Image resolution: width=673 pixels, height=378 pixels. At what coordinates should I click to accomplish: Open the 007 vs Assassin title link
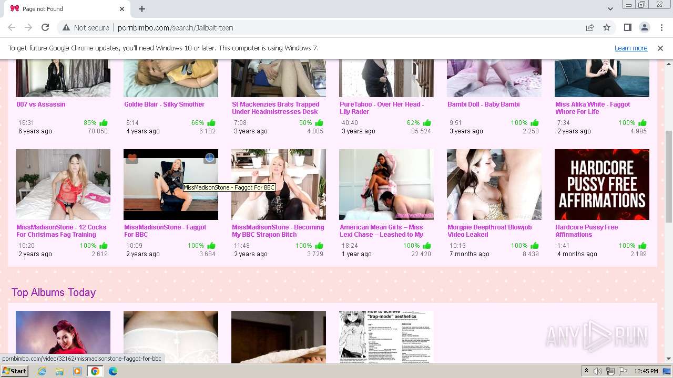coord(41,104)
